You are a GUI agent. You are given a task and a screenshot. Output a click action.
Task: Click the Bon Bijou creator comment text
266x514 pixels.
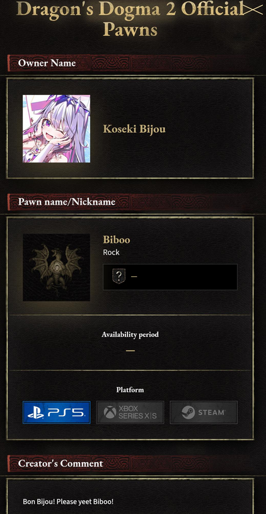(68, 501)
